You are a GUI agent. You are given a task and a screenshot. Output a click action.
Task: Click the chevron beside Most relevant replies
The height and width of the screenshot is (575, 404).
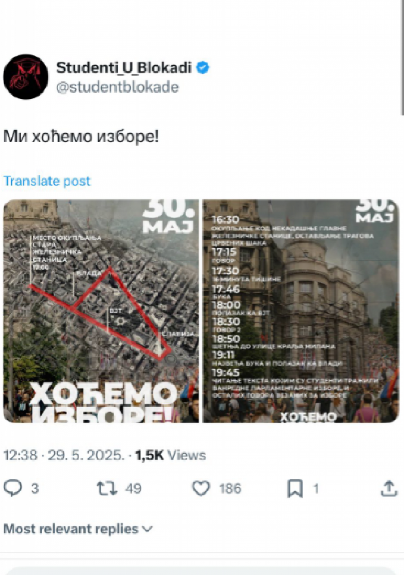click(147, 530)
